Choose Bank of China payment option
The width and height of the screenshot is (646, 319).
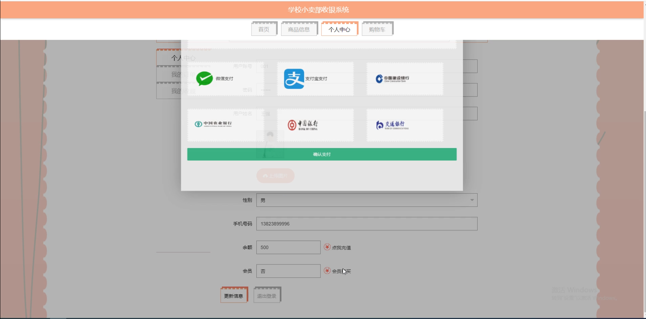(315, 125)
